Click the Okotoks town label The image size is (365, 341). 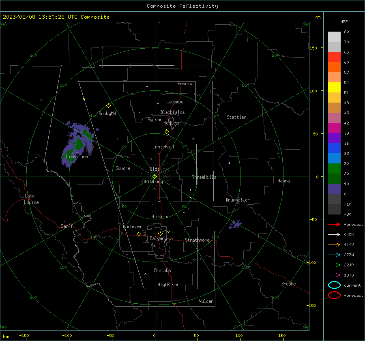pyautogui.click(x=162, y=270)
